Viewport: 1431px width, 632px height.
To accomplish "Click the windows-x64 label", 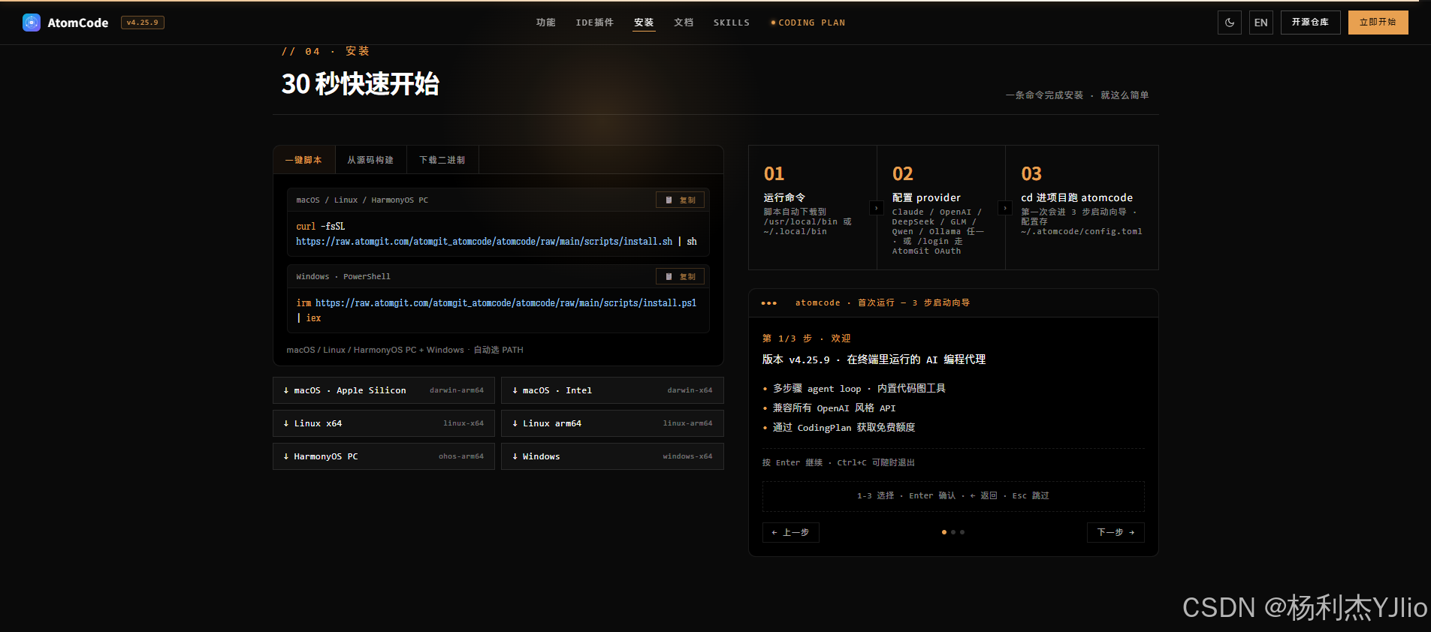I will pos(687,456).
